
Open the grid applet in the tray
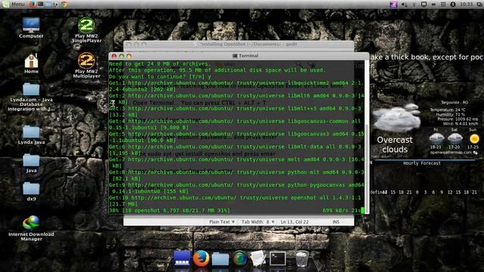443,5
